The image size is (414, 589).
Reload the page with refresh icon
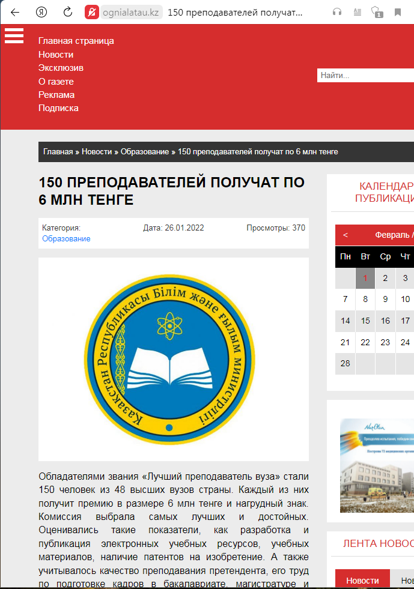coord(68,12)
